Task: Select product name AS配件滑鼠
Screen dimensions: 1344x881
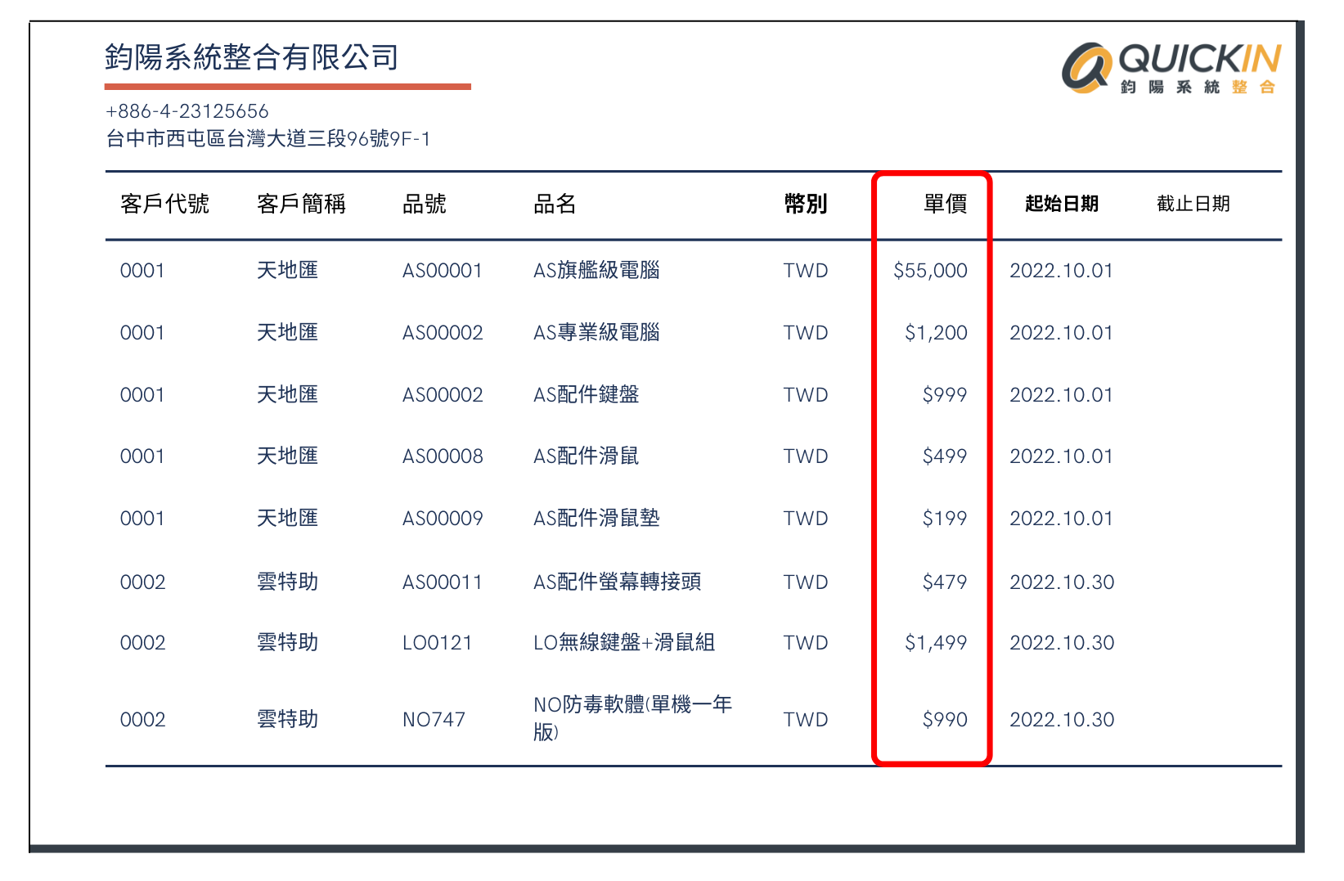Action: (586, 456)
